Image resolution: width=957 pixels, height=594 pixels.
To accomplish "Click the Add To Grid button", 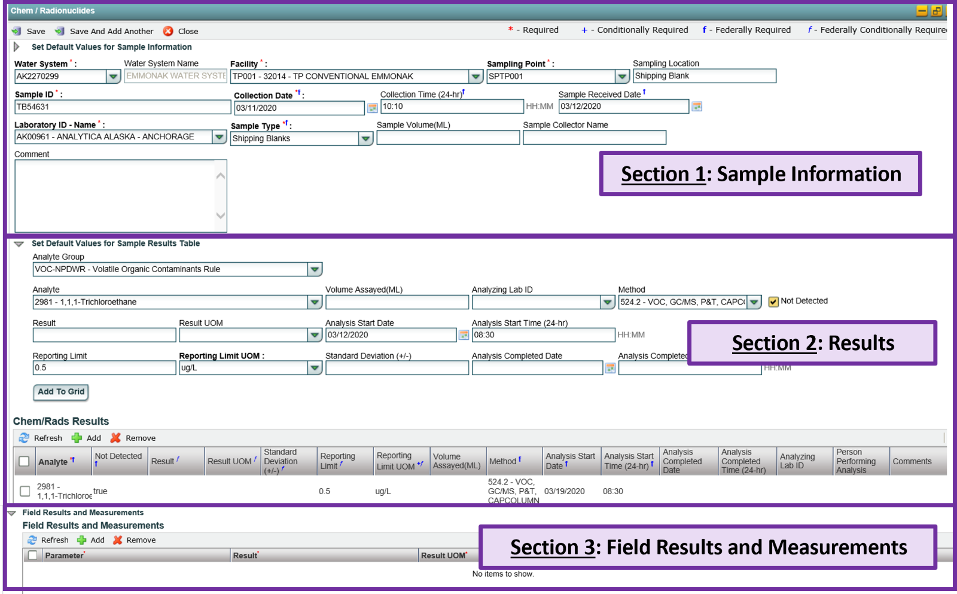I will click(x=61, y=392).
